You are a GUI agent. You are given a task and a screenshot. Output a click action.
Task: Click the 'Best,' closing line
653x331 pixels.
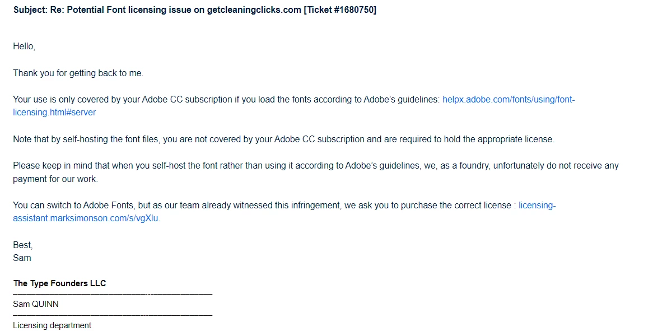23,245
